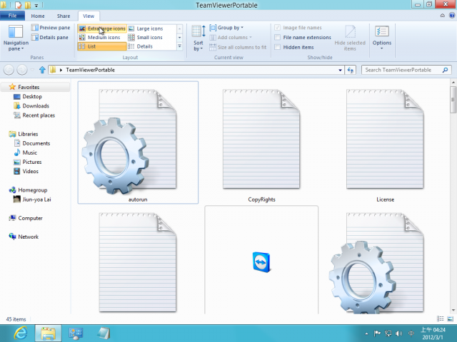
Task: Go up one folder level
Action: point(42,70)
